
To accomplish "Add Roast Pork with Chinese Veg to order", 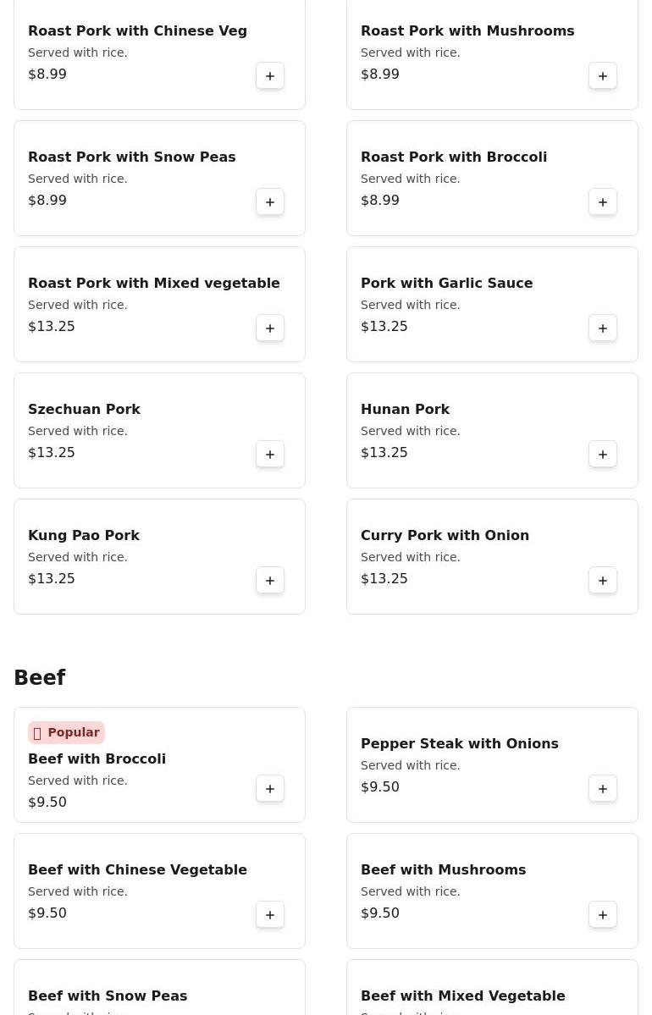I will pos(270,76).
